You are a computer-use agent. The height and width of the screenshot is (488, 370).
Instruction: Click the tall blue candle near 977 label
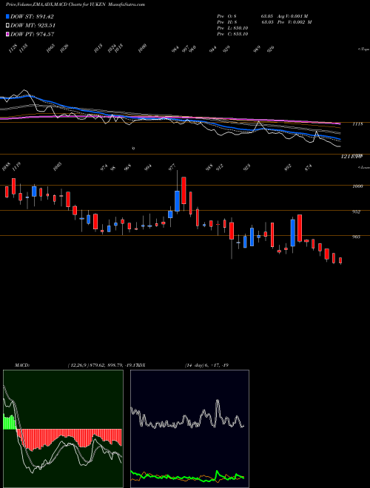click(177, 201)
